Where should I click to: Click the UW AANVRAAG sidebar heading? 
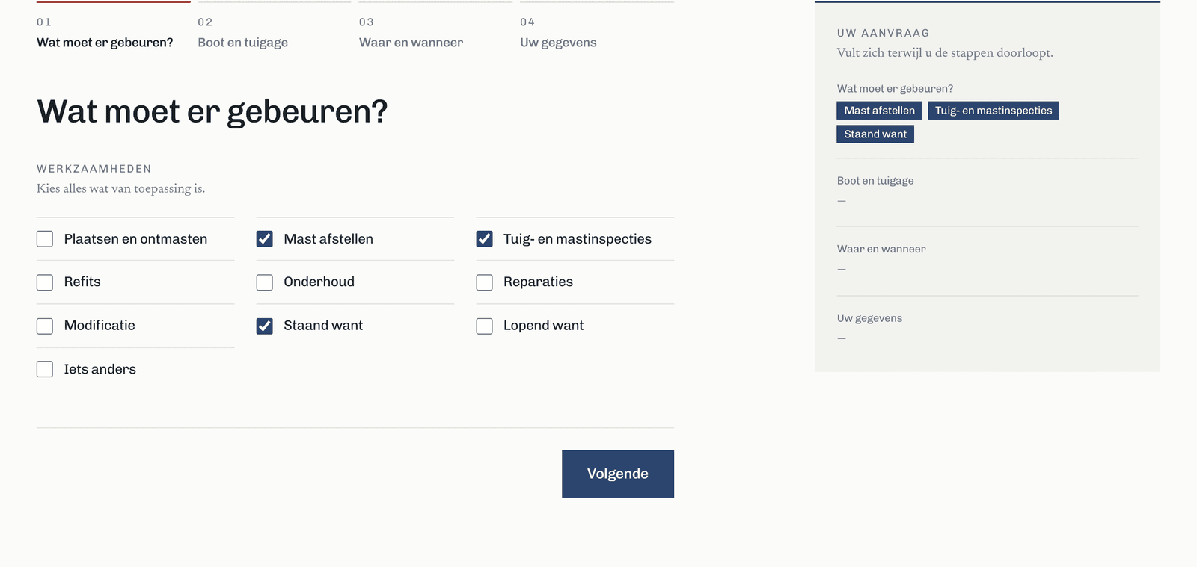click(x=884, y=33)
